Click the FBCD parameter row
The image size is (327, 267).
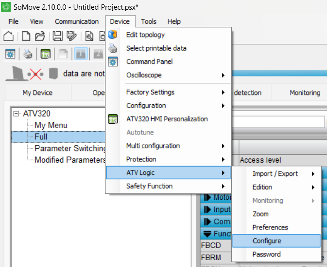click(216, 245)
